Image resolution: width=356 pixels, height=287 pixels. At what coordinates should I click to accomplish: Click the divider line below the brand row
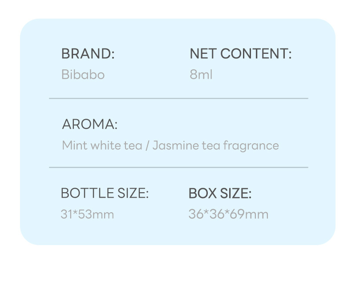[178, 98]
